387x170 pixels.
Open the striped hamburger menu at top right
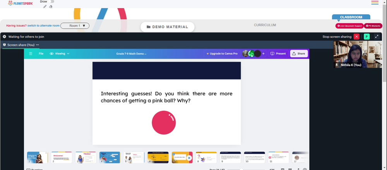(375, 3)
